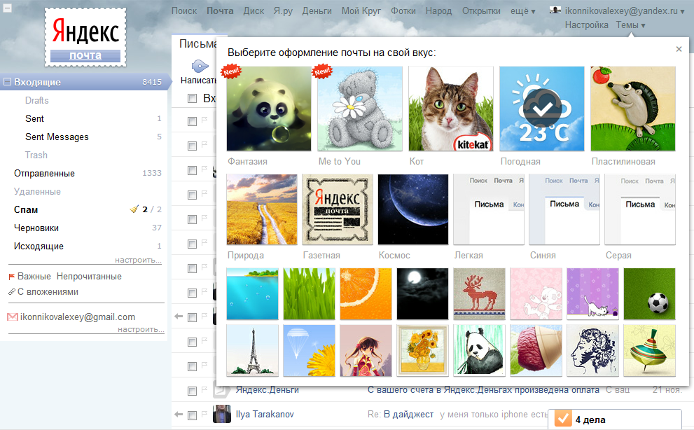Image resolution: width=694 pixels, height=430 pixels.
Task: Select the Газетная newspaper theme
Action: tap(338, 209)
